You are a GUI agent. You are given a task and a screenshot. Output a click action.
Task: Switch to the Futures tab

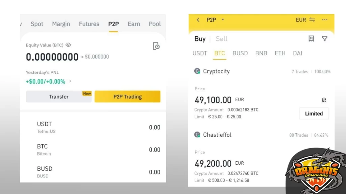coord(89,24)
